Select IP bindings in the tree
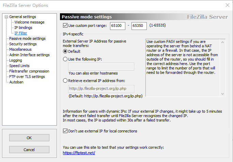 pos(23,28)
